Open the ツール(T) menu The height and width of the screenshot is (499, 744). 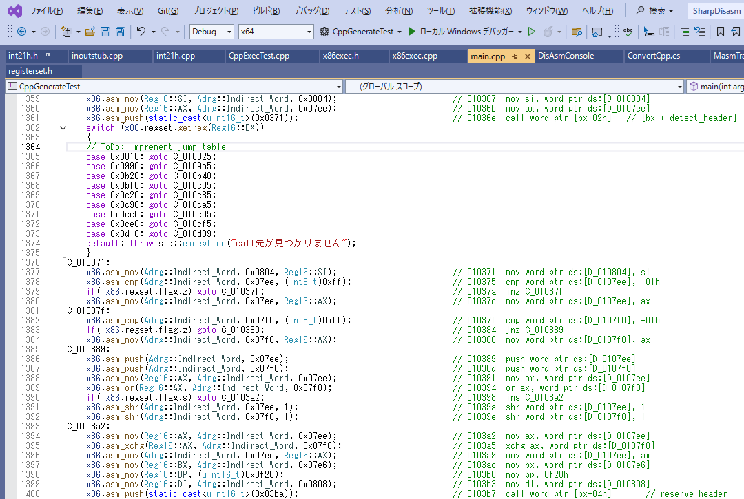441,10
